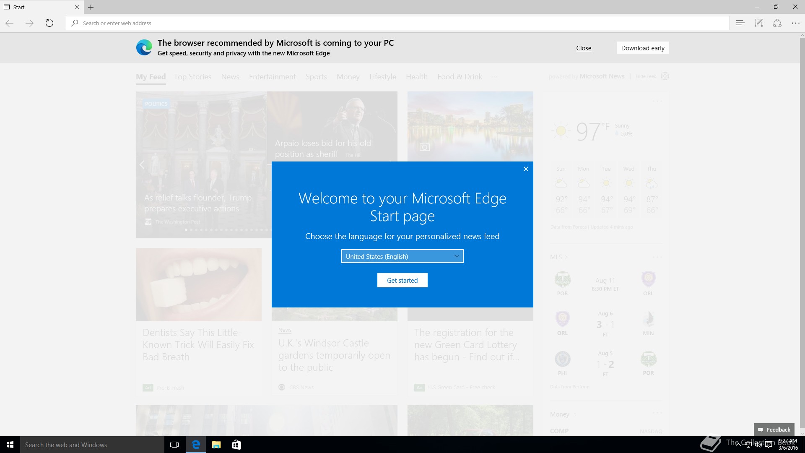Screen dimensions: 805x453
Task: Click the Share icon in the toolbar
Action: tap(777, 23)
